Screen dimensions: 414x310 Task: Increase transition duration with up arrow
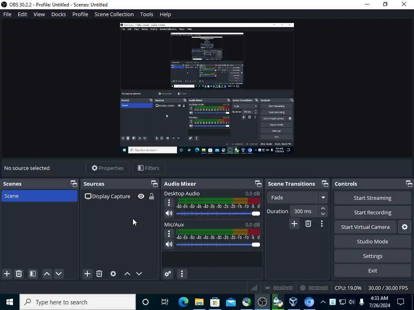323,208
